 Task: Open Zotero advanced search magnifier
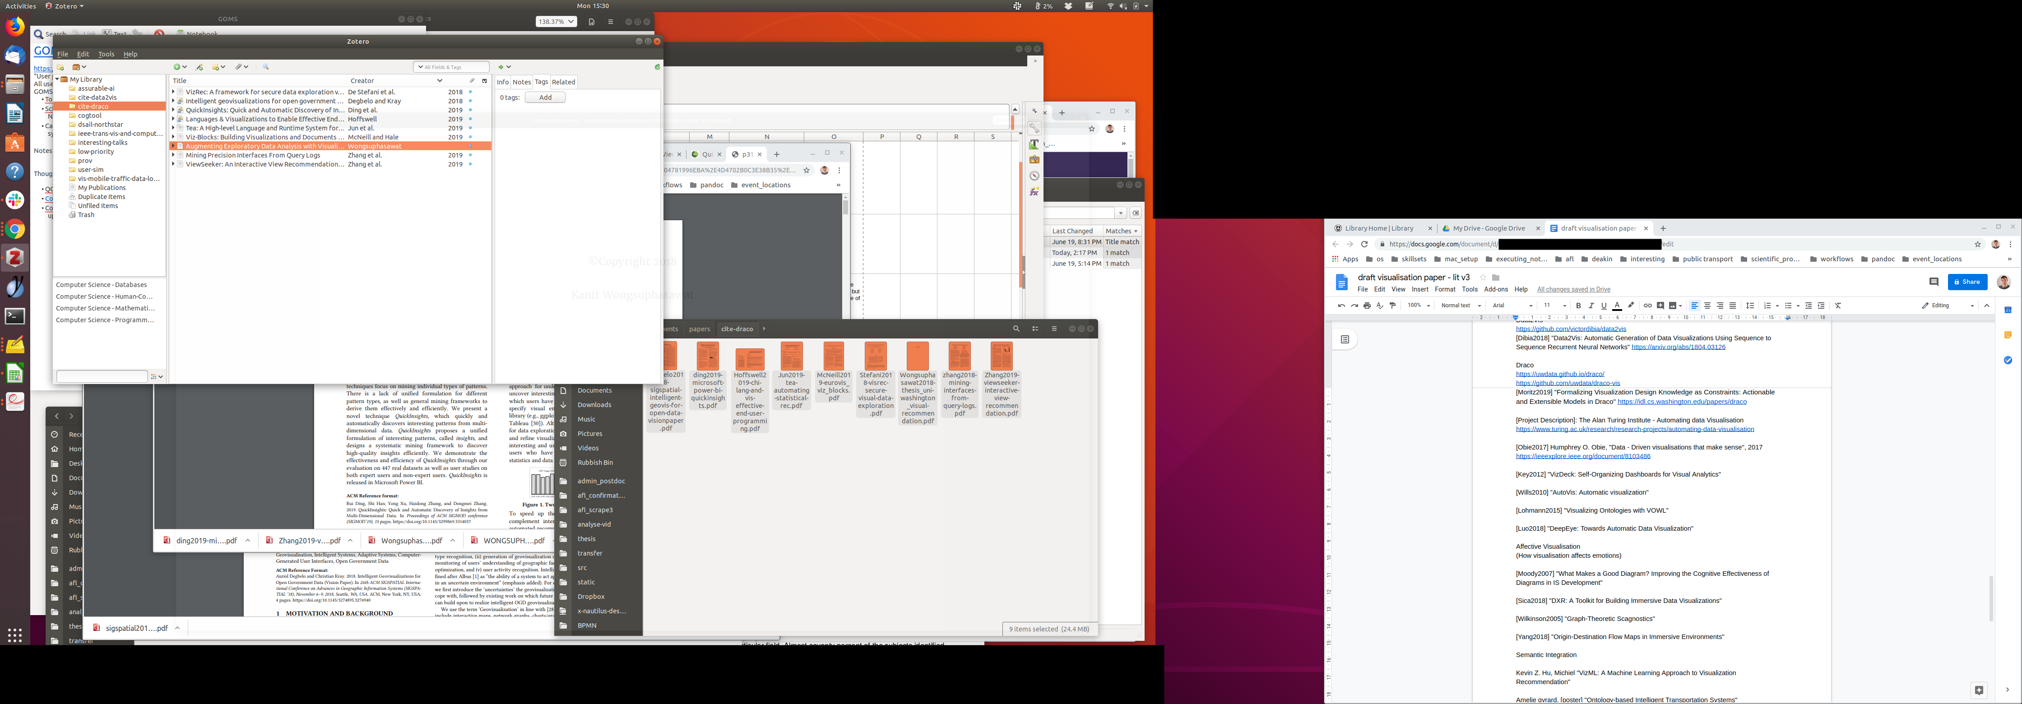[x=266, y=68]
